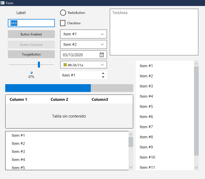205x179 pixels.
Task: Click the Form window icon in title bar
Action: pyautogui.click(x=2, y=3)
